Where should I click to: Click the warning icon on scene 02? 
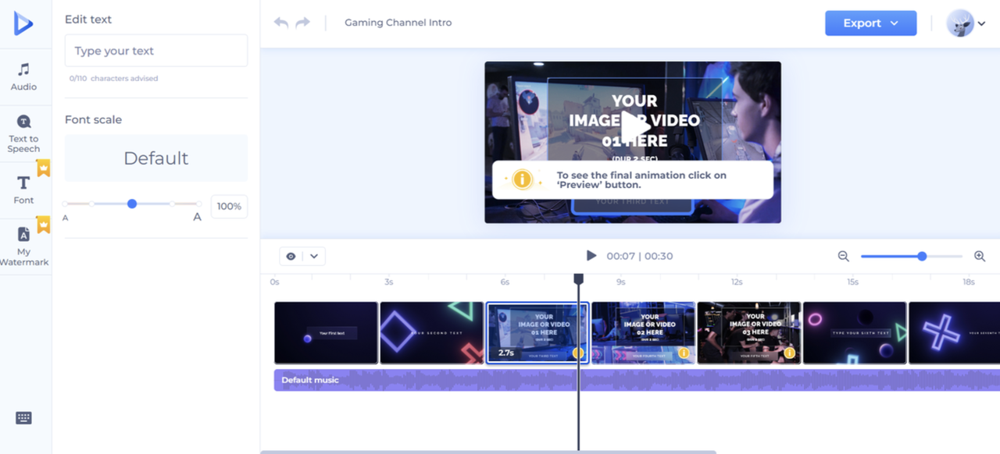click(684, 353)
